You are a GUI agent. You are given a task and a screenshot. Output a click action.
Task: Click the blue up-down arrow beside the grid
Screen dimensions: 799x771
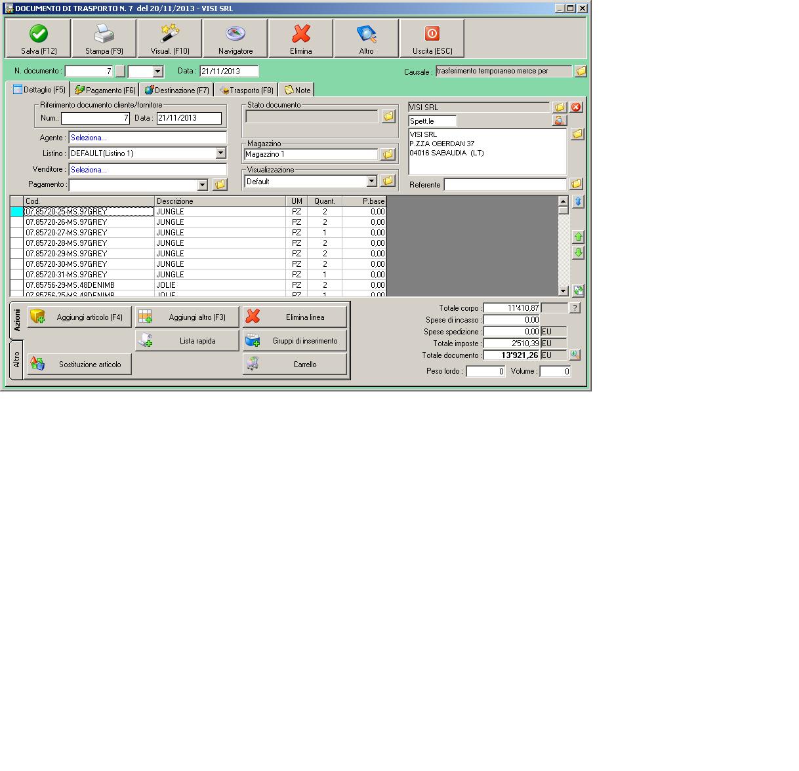pyautogui.click(x=578, y=201)
